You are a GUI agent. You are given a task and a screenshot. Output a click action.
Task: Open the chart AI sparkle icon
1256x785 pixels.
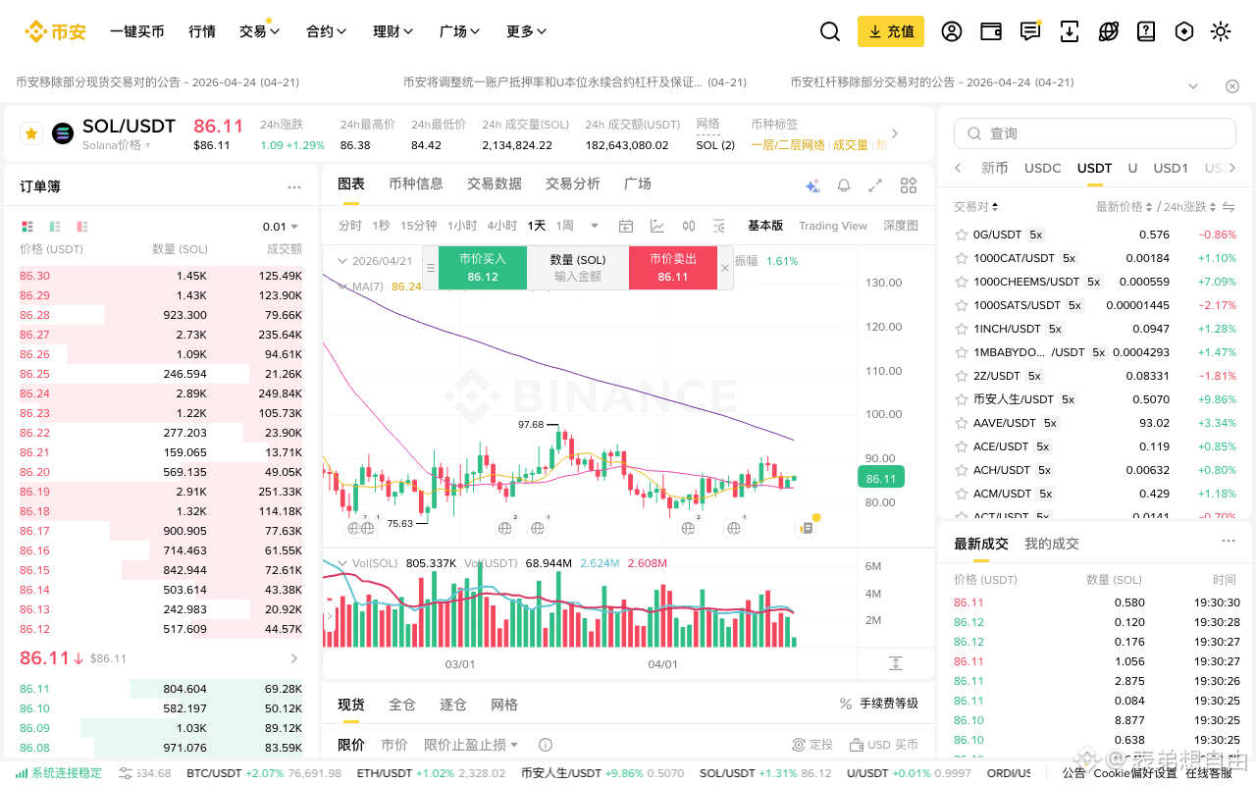pyautogui.click(x=812, y=185)
